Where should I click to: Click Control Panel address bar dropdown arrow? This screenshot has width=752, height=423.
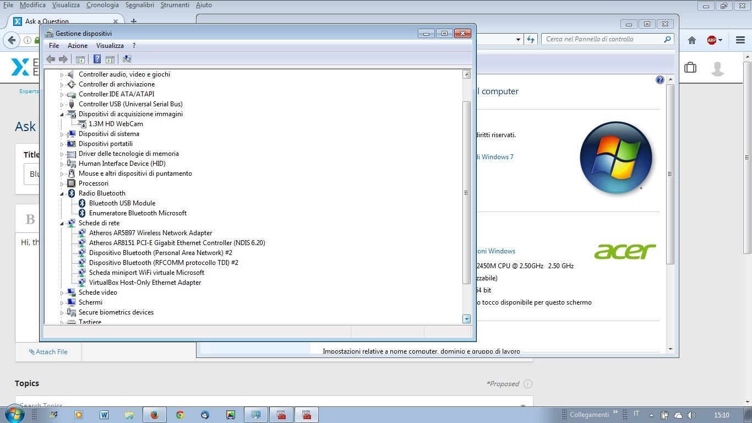coord(518,40)
